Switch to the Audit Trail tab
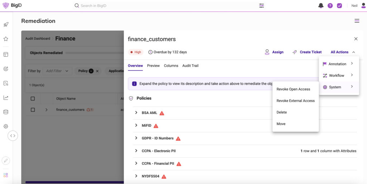The height and width of the screenshot is (184, 367). (x=190, y=66)
